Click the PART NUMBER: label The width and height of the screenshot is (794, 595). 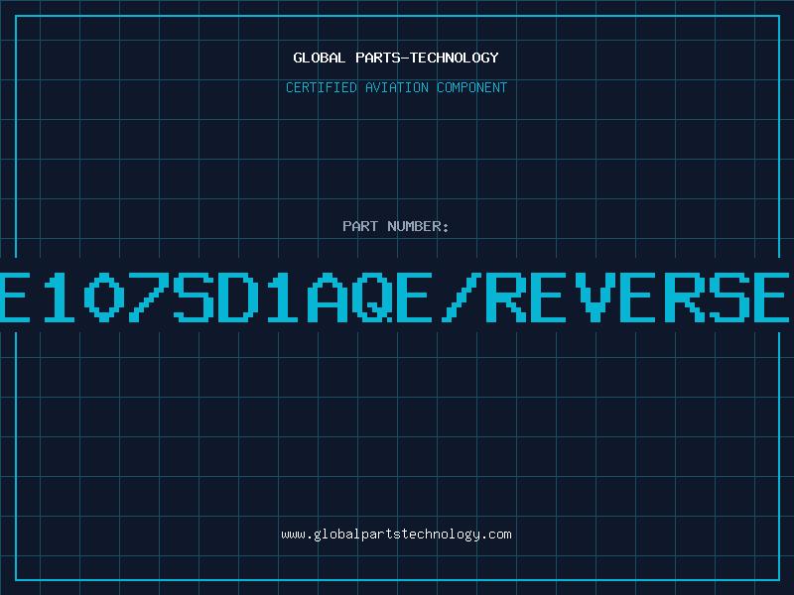pos(396,226)
